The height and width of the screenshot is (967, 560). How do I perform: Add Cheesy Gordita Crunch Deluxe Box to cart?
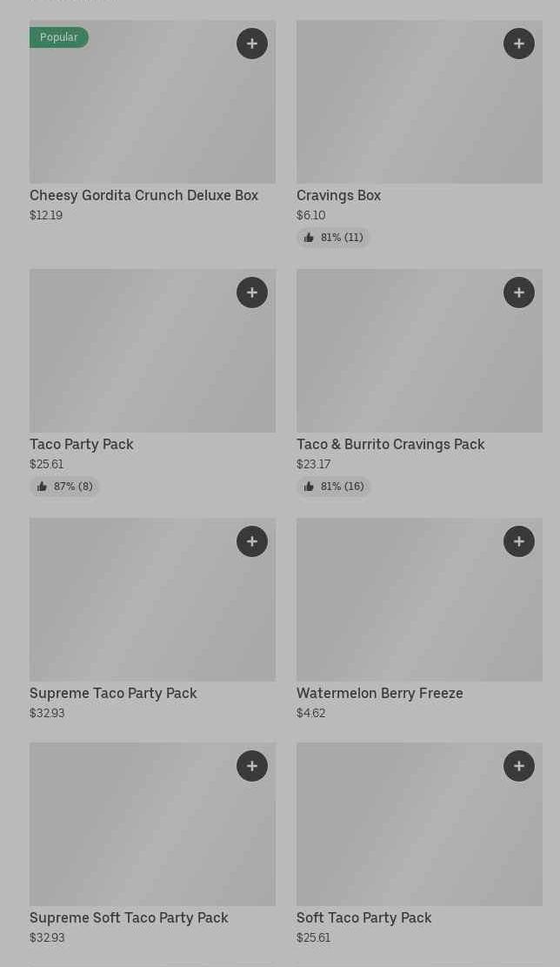(252, 44)
